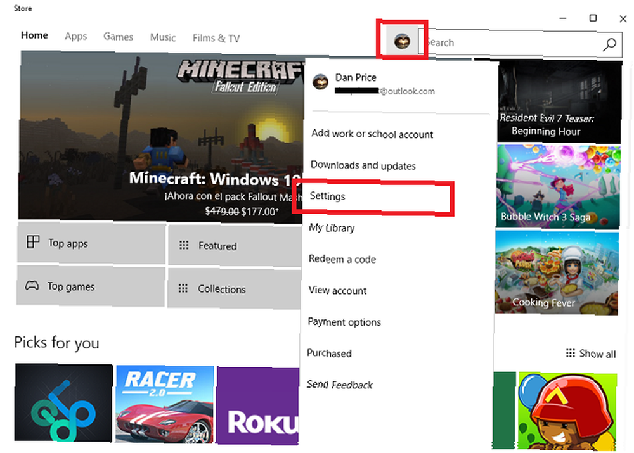634x453 pixels.
Task: Open My Library
Action: tap(332, 228)
